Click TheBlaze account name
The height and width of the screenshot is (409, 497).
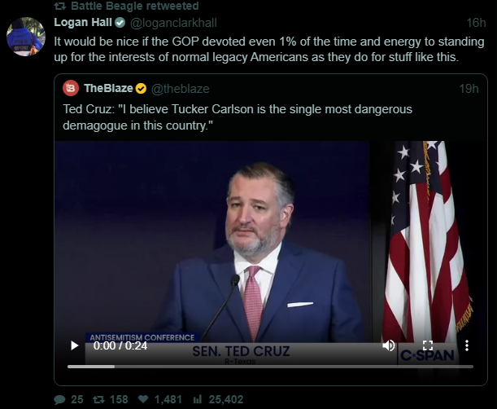pyautogui.click(x=108, y=88)
